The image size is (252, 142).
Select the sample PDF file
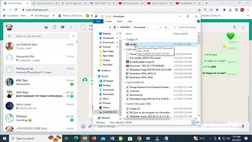click(x=161, y=44)
